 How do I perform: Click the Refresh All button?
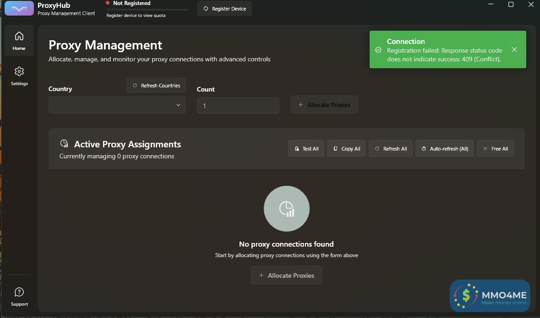tap(391, 149)
